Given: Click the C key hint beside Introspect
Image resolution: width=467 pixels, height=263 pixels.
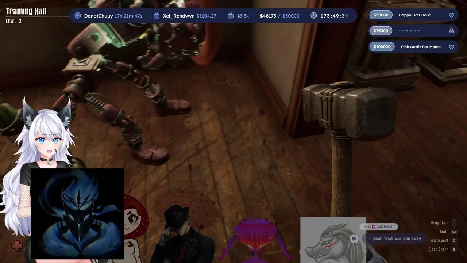Looking at the screenshot, I should (x=454, y=240).
